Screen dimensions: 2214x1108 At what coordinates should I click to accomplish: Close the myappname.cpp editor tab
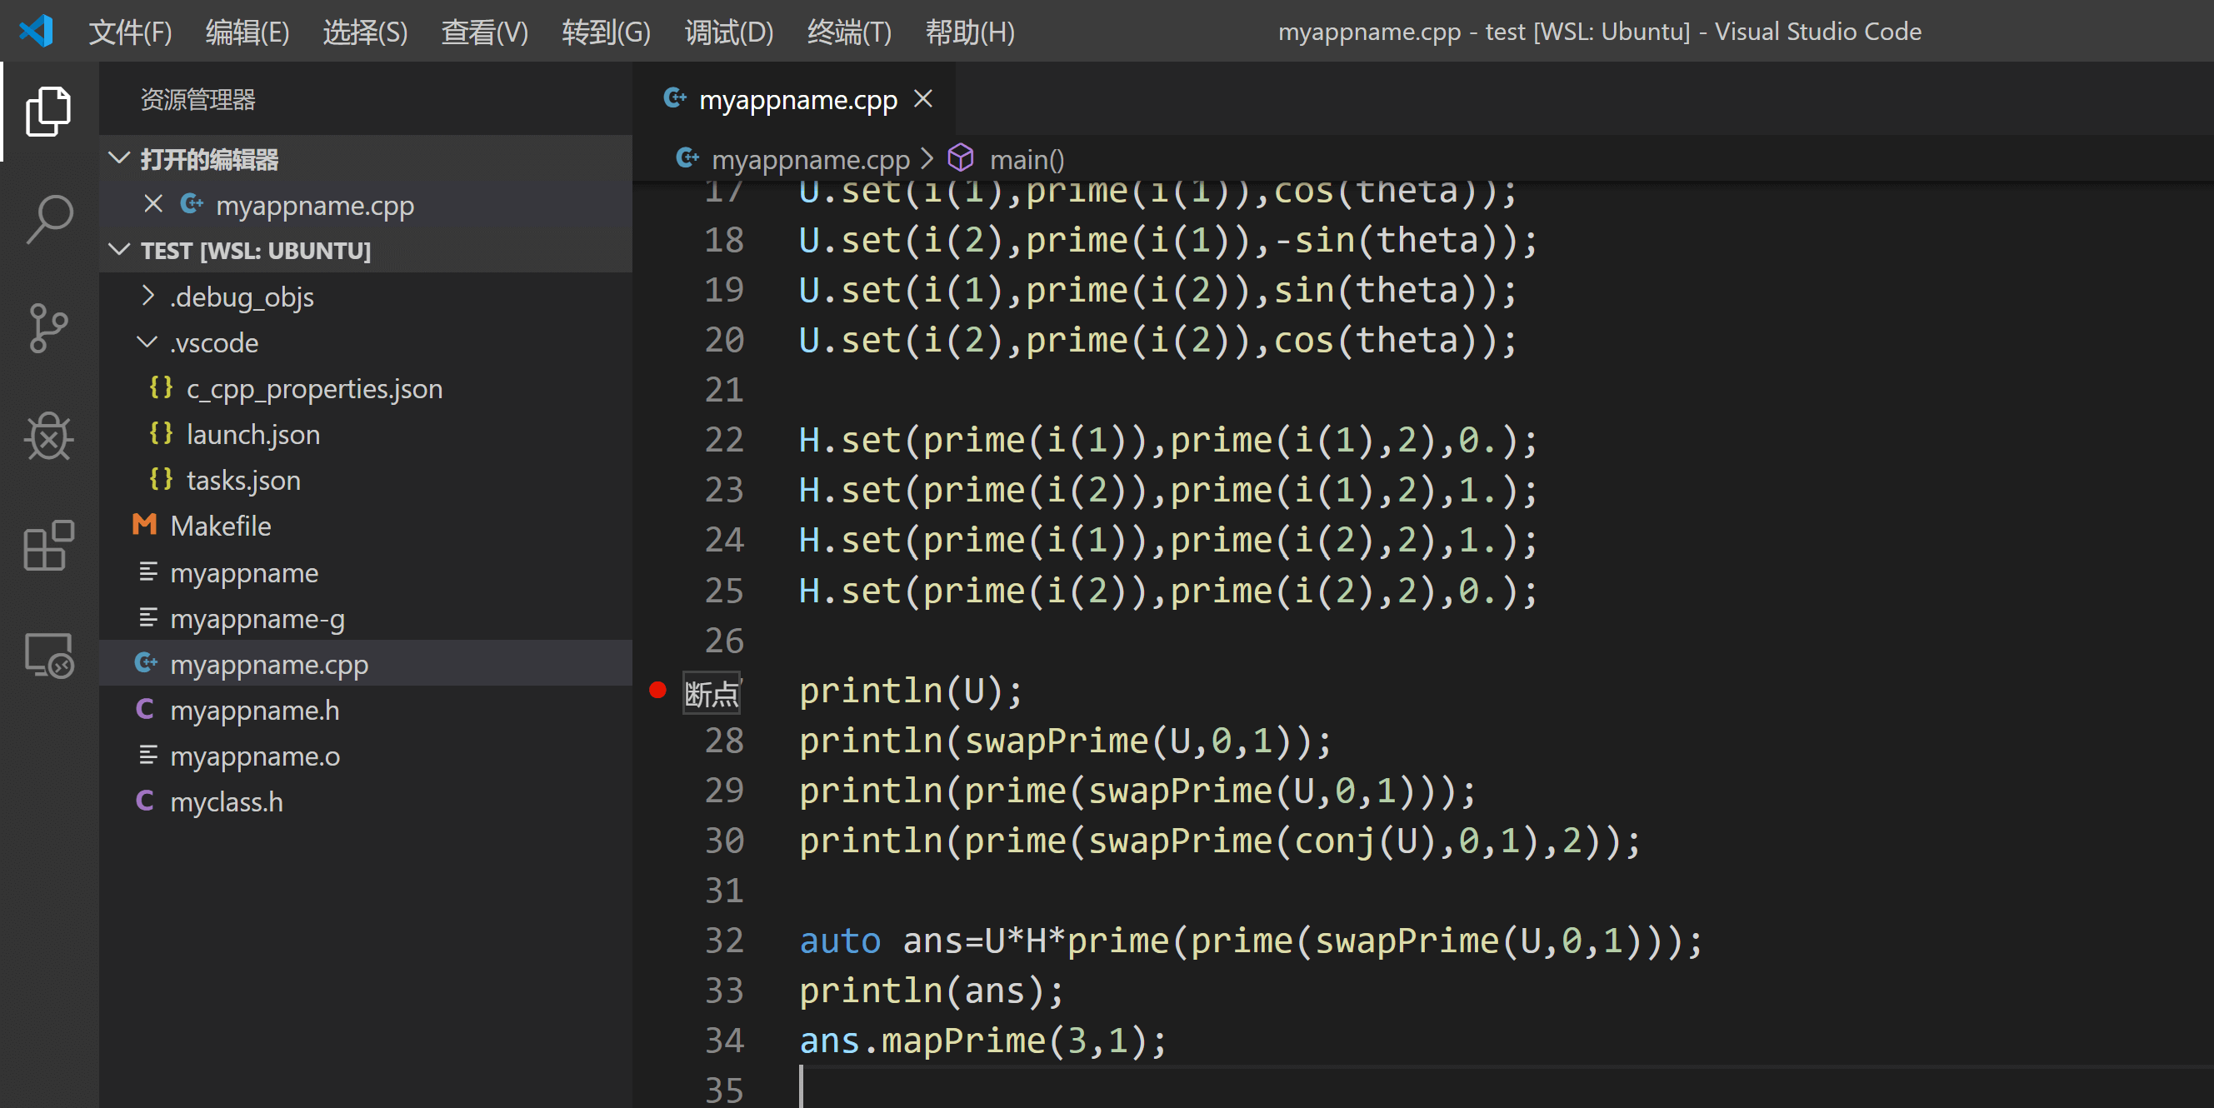(923, 100)
